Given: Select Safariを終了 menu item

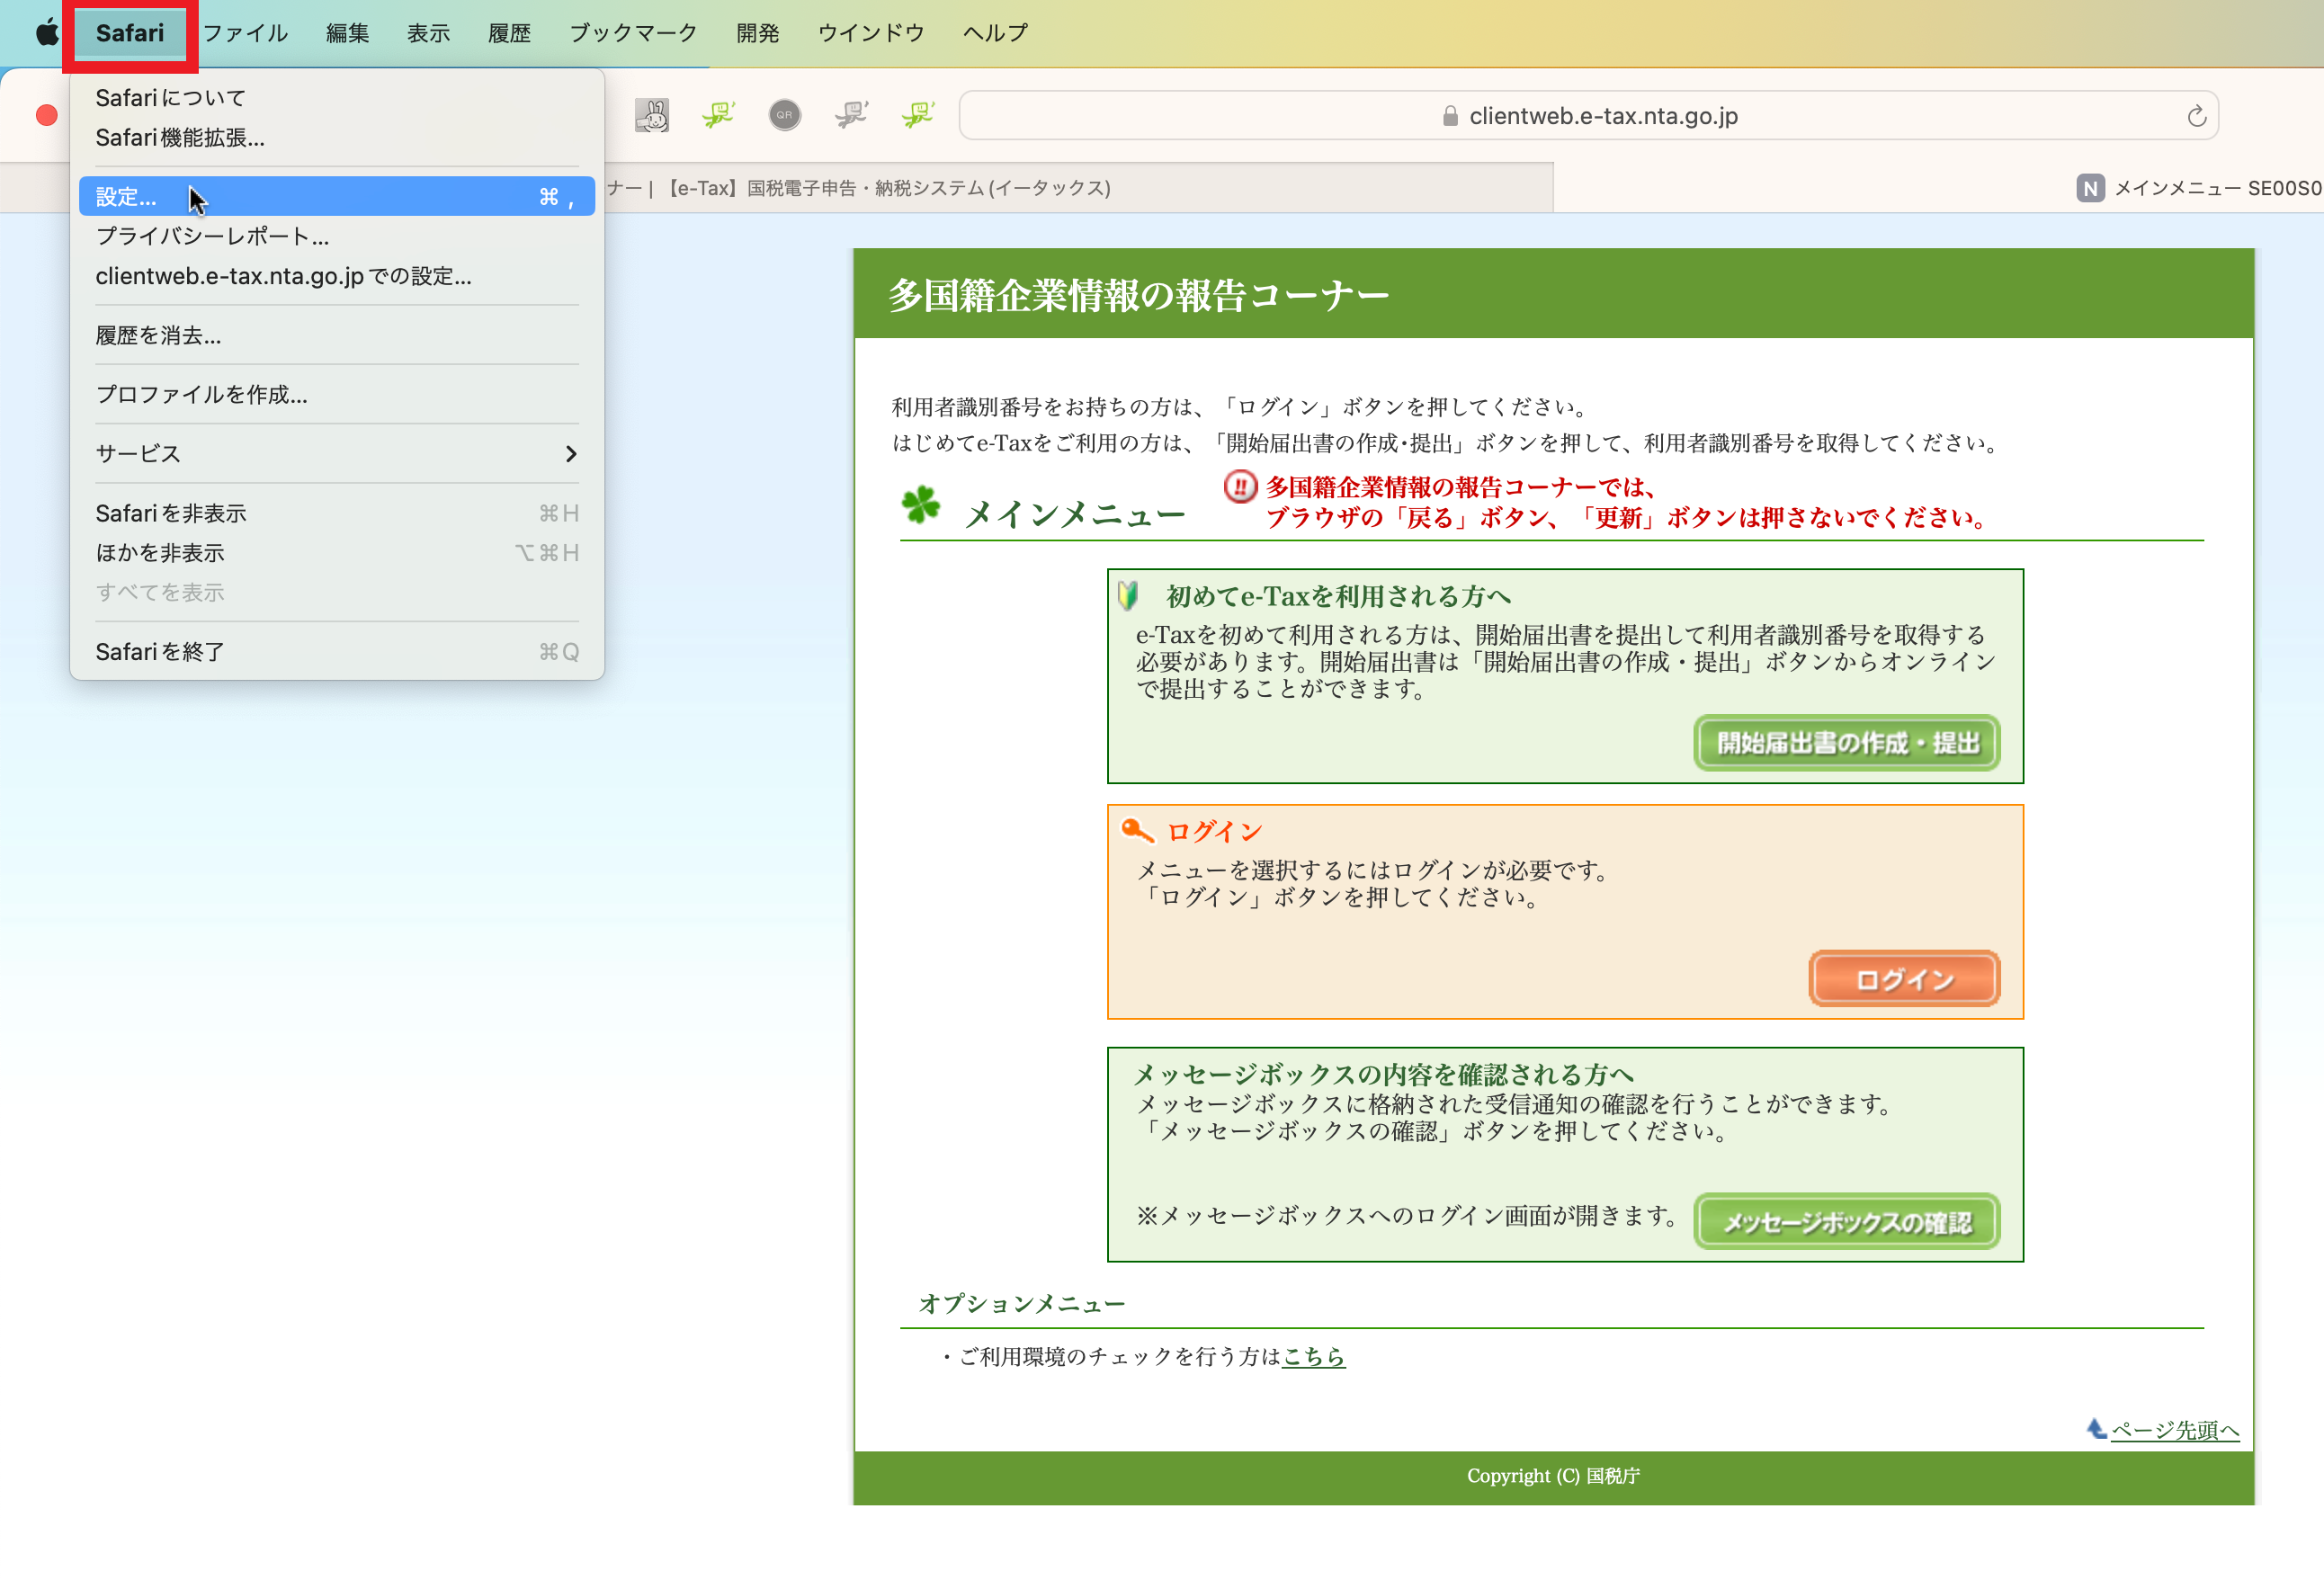Looking at the screenshot, I should (337, 652).
